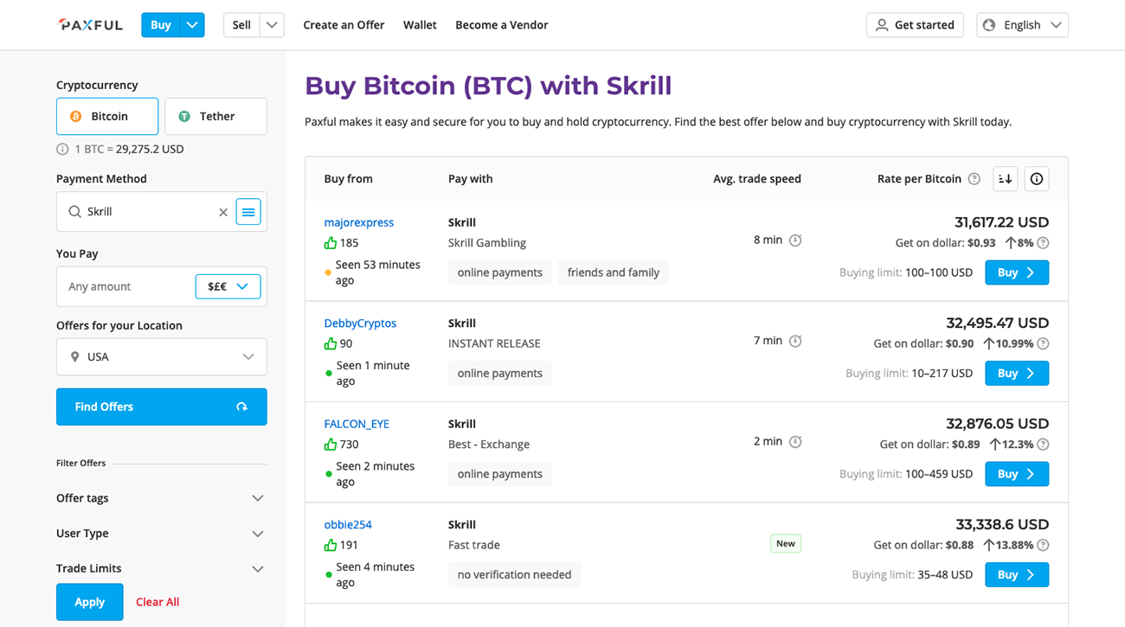Click the user icon in Get started
This screenshot has height=627, width=1125.
882,25
